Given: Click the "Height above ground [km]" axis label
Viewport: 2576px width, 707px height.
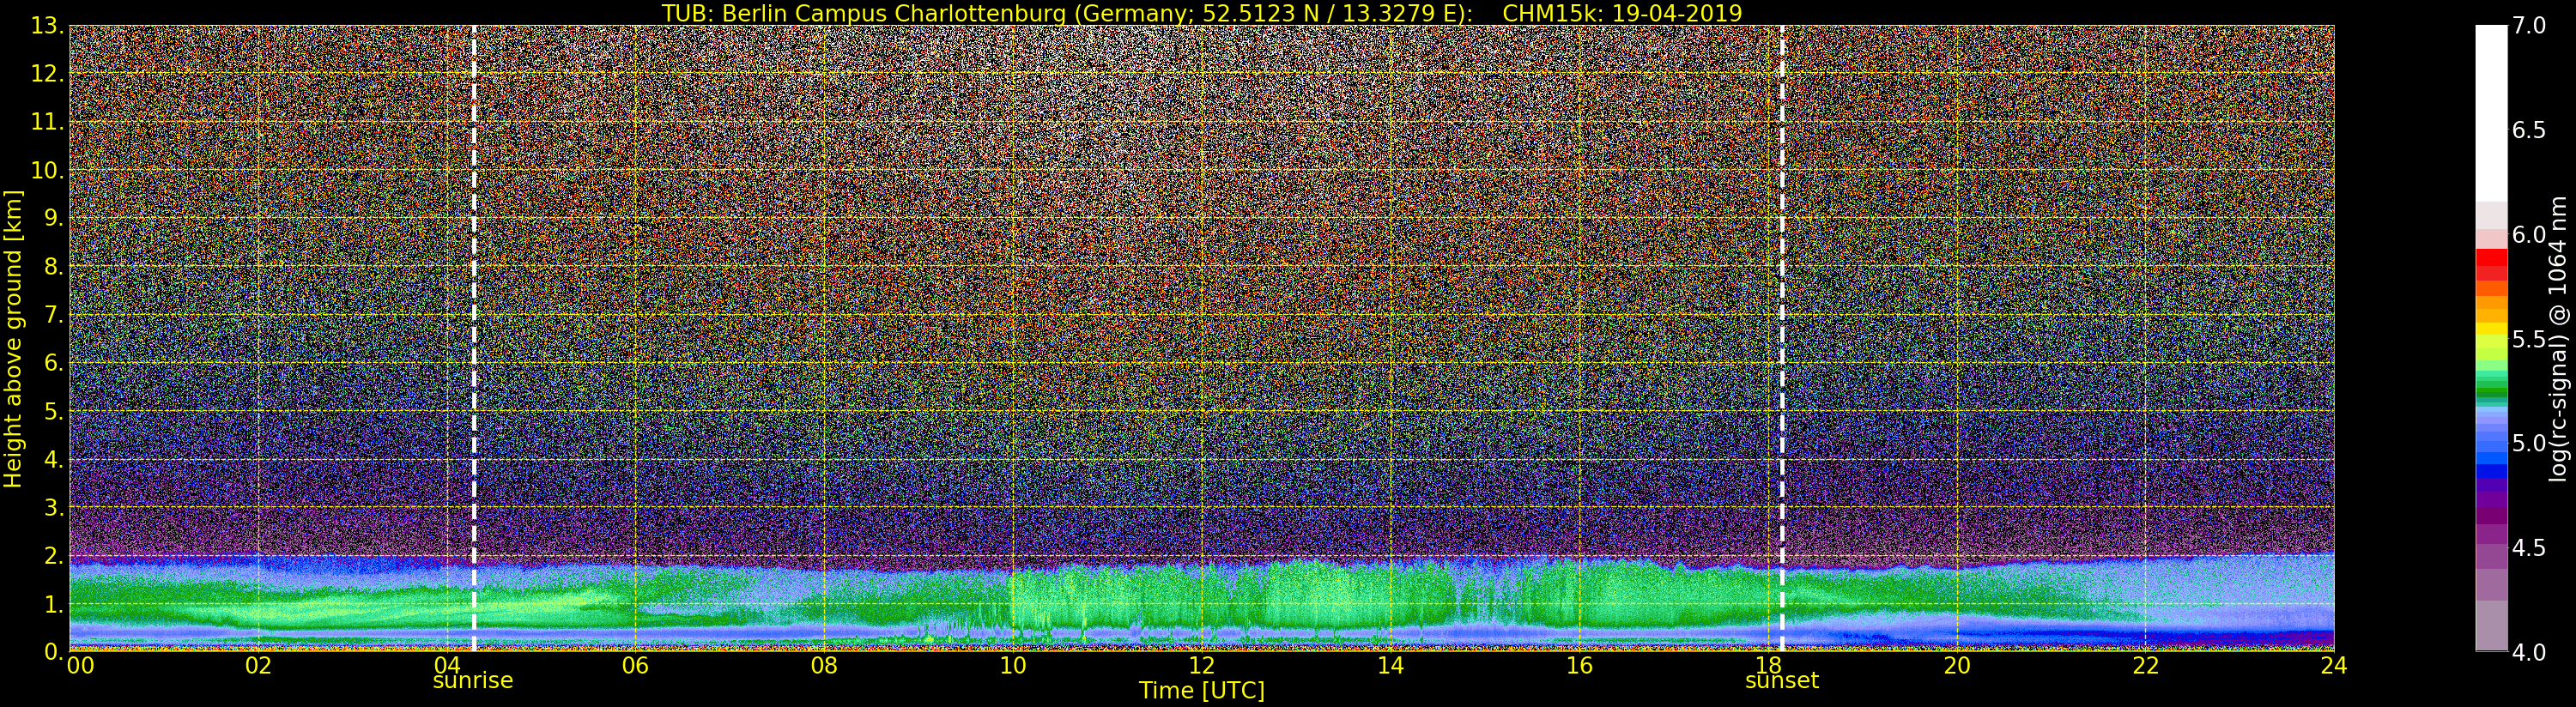Looking at the screenshot, I should click(x=13, y=338).
